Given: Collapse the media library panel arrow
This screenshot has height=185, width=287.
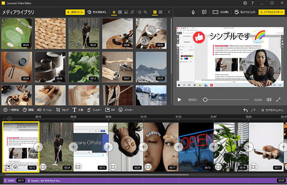Looking at the screenshot, I should 169,12.
